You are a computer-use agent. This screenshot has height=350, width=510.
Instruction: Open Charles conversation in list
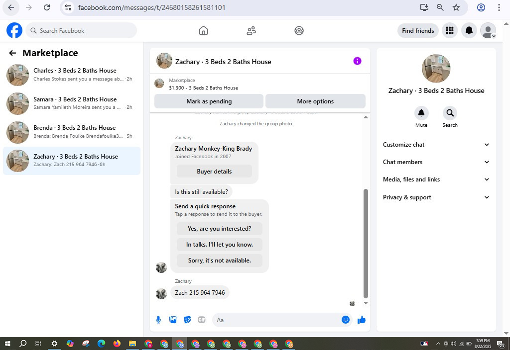[72, 75]
